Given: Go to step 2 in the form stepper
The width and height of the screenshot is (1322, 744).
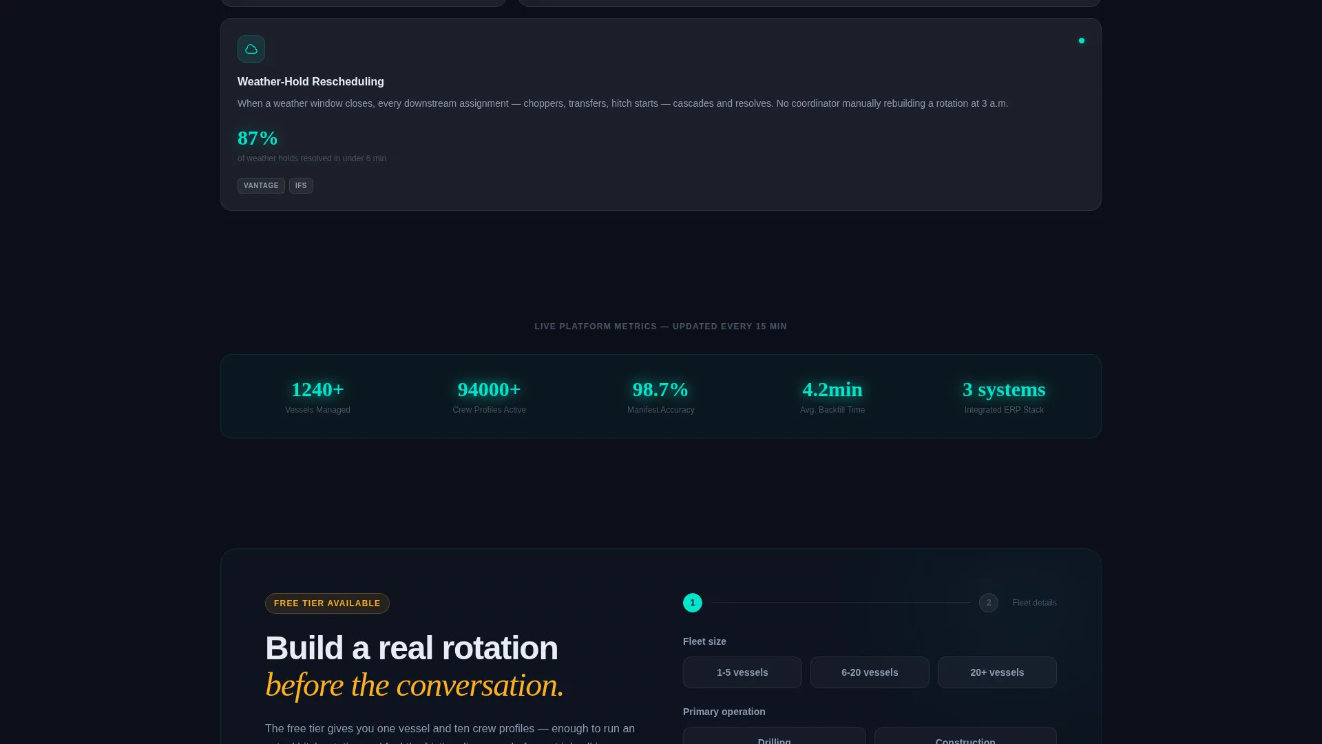Looking at the screenshot, I should pyautogui.click(x=989, y=603).
